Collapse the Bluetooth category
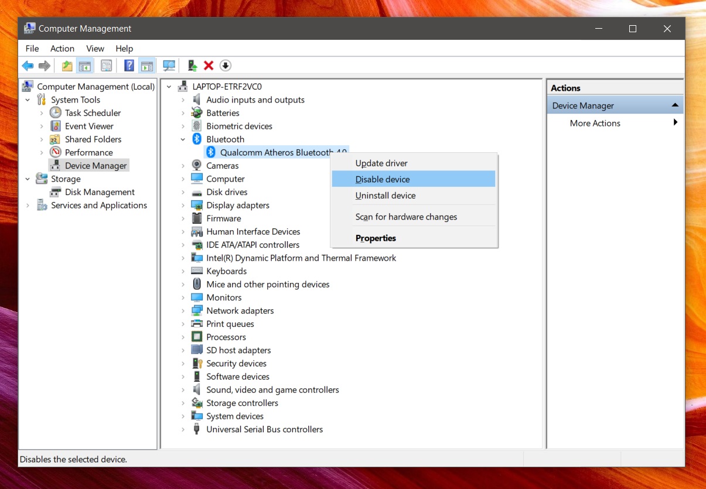Image resolution: width=706 pixels, height=489 pixels. coord(183,139)
